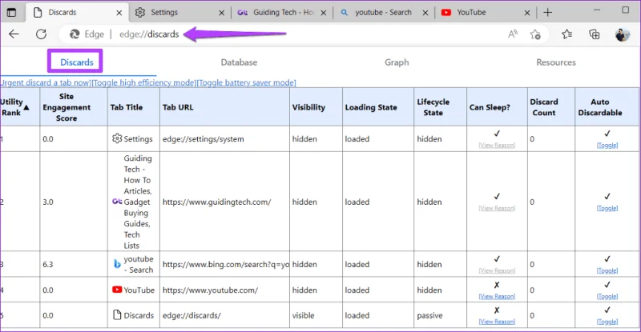Click Toggle high efficiency mode link
641x332 pixels.
(144, 82)
